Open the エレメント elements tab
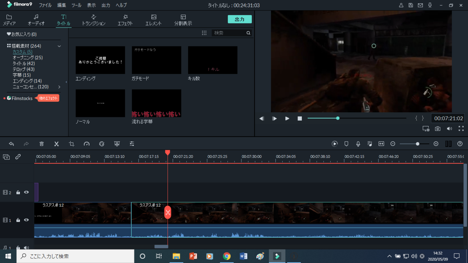 point(153,20)
